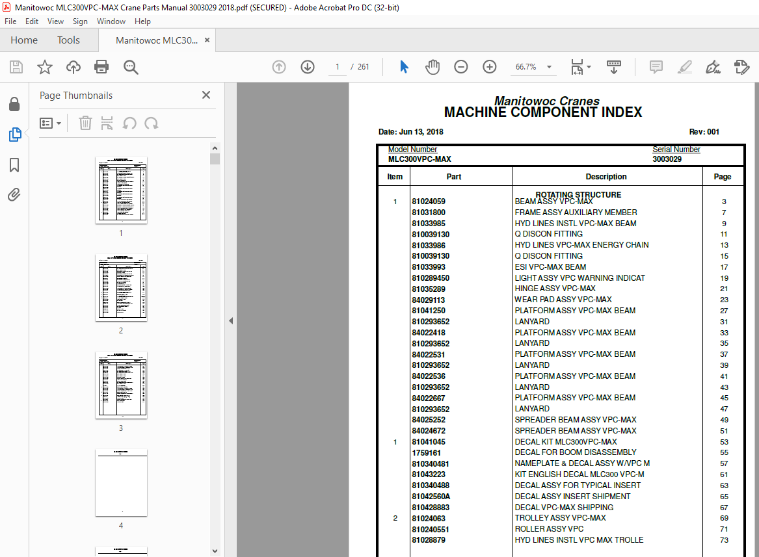The width and height of the screenshot is (759, 557).
Task: Click 'ROLLER ASSY VPC' description
Action: [x=549, y=529]
